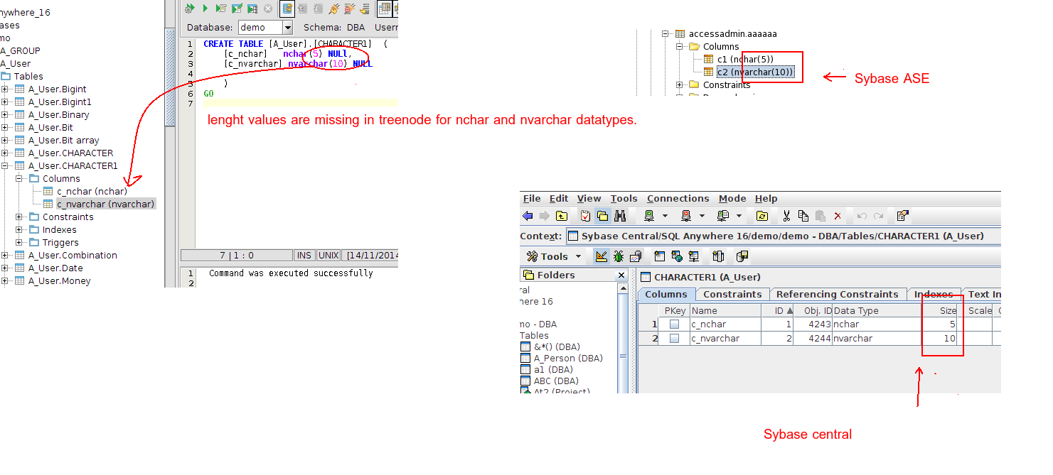Click the clipboard tasks icon in Sybase Central
Screen dimensions: 1053x475
coord(585,216)
